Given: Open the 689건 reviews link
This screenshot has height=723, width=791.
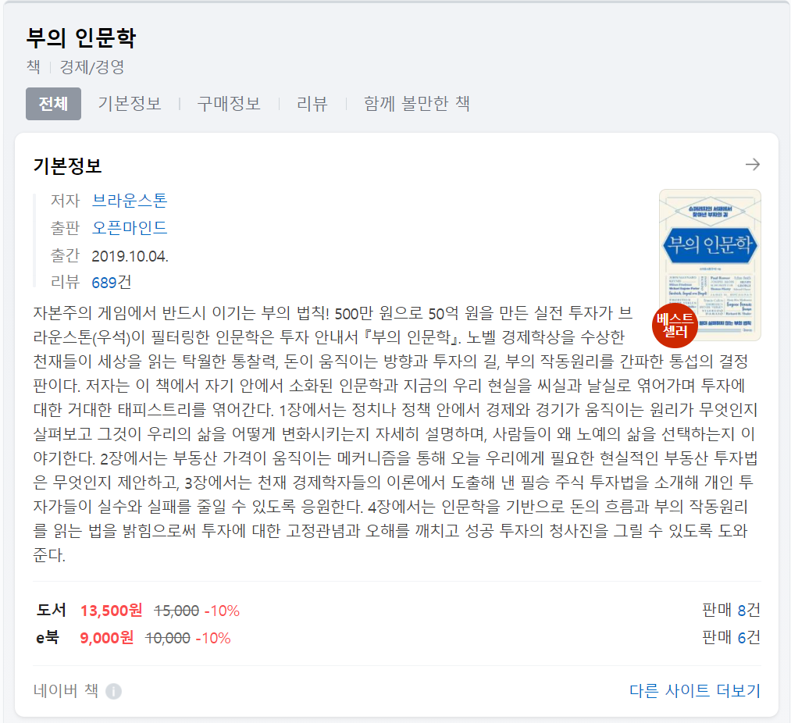Looking at the screenshot, I should tap(112, 282).
